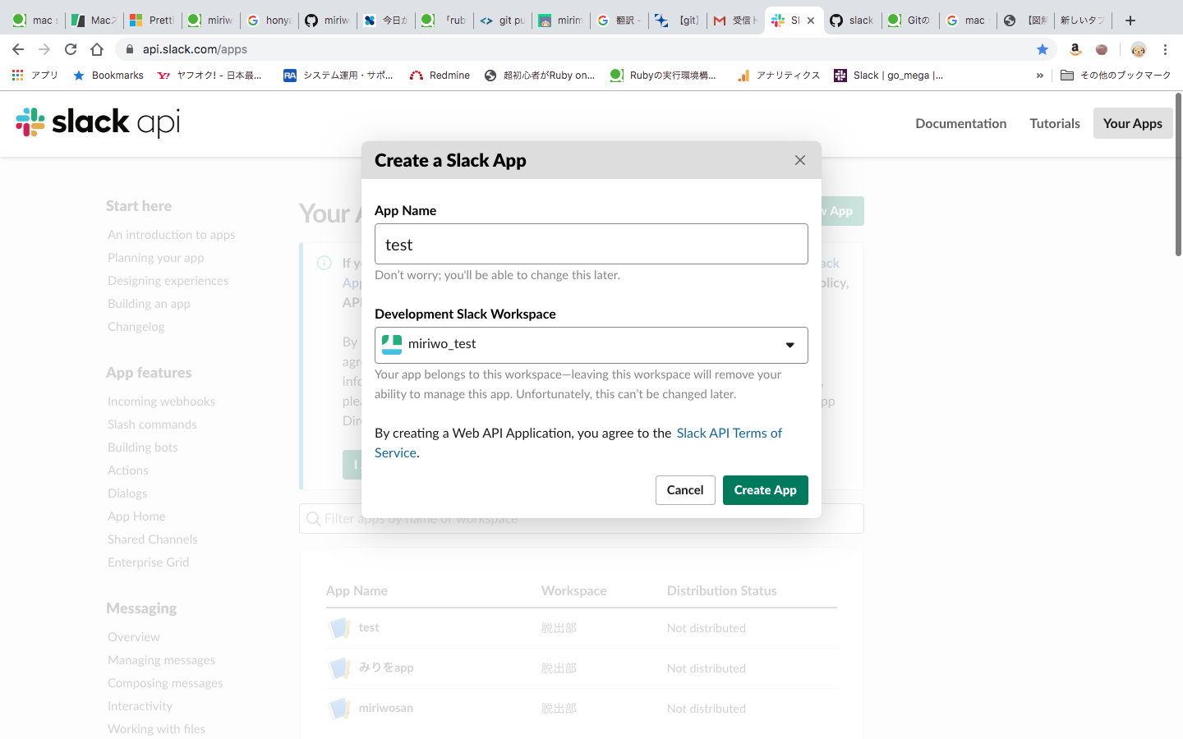Open the Bookmarks star bookmark
The image size is (1183, 739).
pyautogui.click(x=108, y=75)
